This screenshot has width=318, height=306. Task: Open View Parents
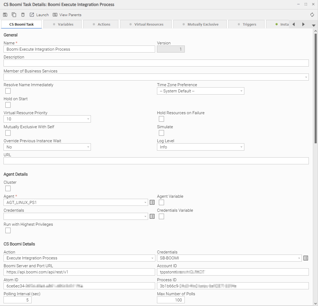[x=67, y=15]
